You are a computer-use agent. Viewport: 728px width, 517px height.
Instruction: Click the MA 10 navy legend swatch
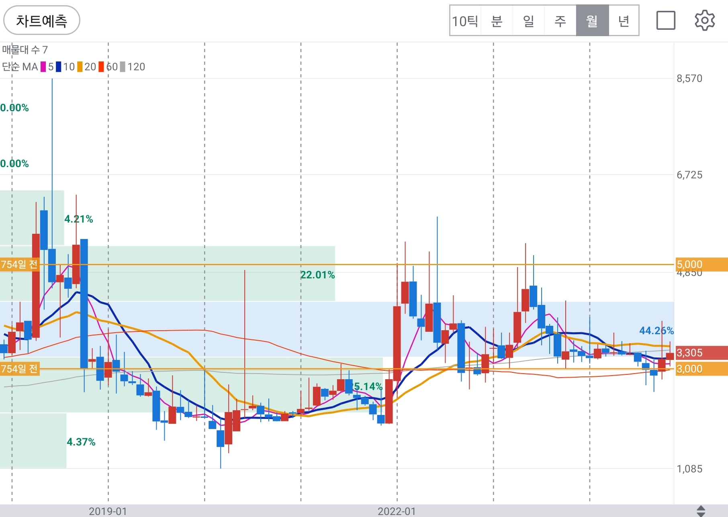[59, 67]
